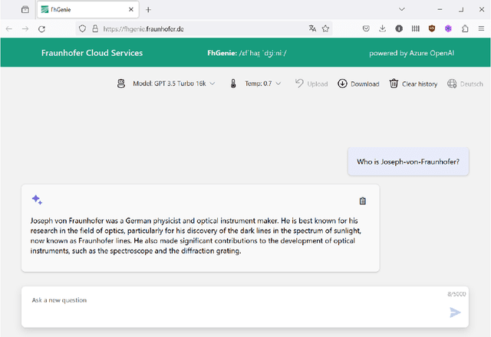Click the copy response clipboard icon
The image size is (491, 337).
pyautogui.click(x=362, y=201)
